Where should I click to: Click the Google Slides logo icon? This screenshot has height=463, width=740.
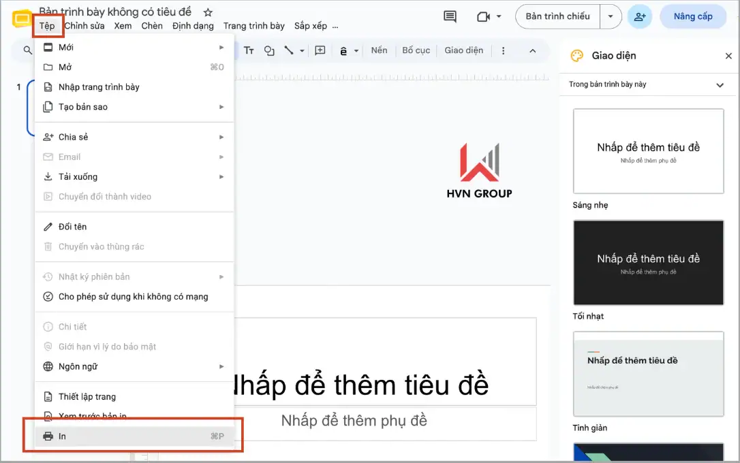pyautogui.click(x=22, y=19)
